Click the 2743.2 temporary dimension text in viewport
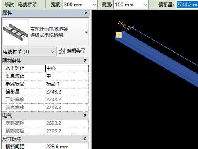Viewport: 198px width, 149px height. pyautogui.click(x=124, y=25)
